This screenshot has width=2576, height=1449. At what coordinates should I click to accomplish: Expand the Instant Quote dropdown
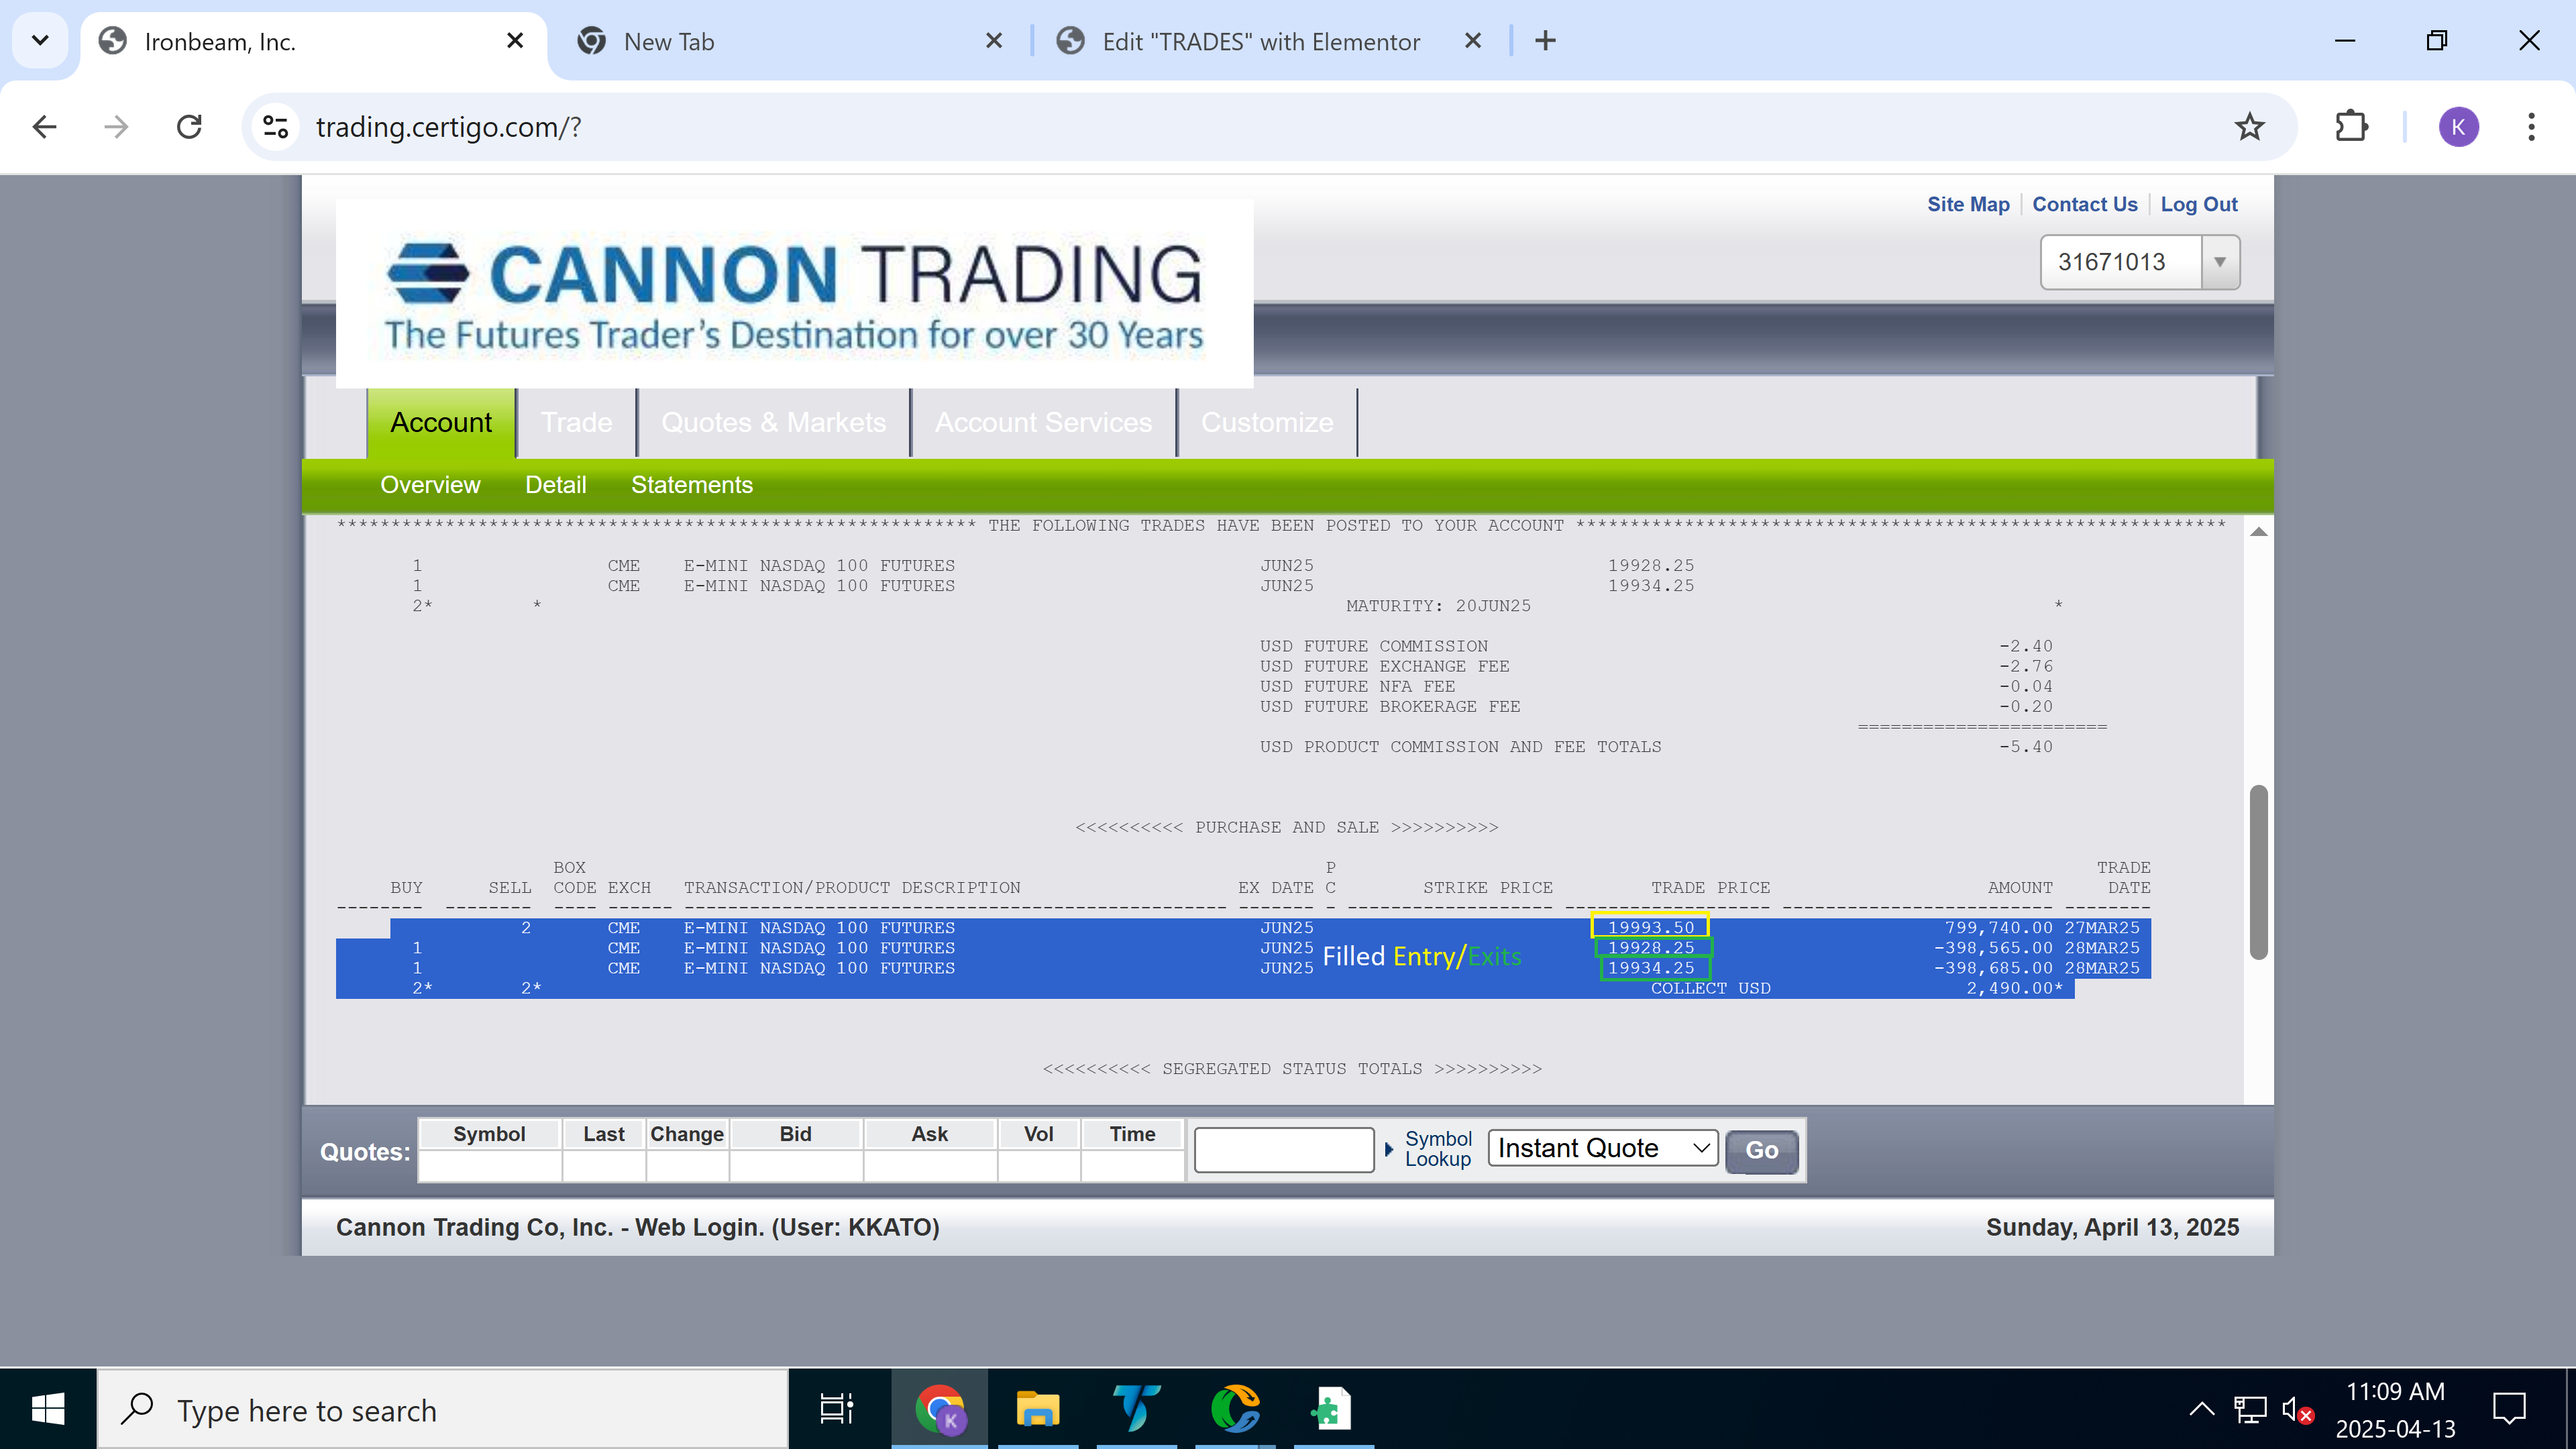pyautogui.click(x=1602, y=1148)
